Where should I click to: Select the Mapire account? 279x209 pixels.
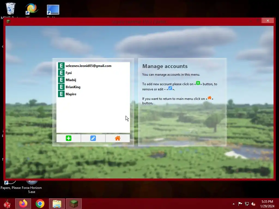[93, 94]
